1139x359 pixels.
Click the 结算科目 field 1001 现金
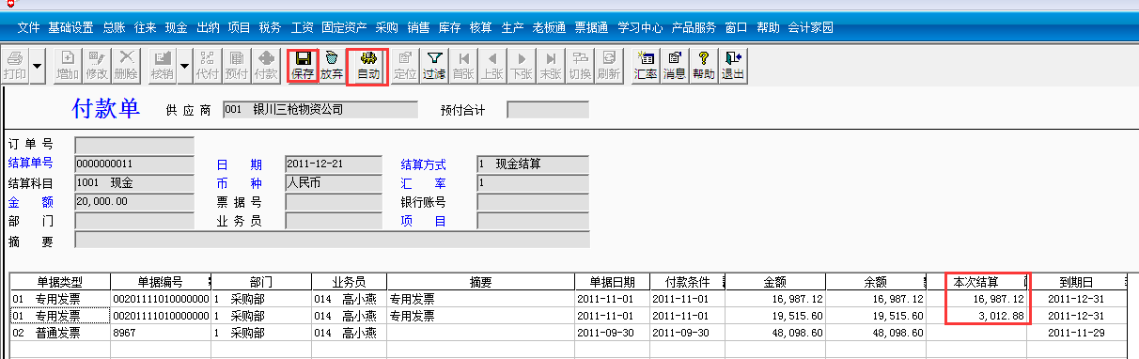pyautogui.click(x=134, y=183)
